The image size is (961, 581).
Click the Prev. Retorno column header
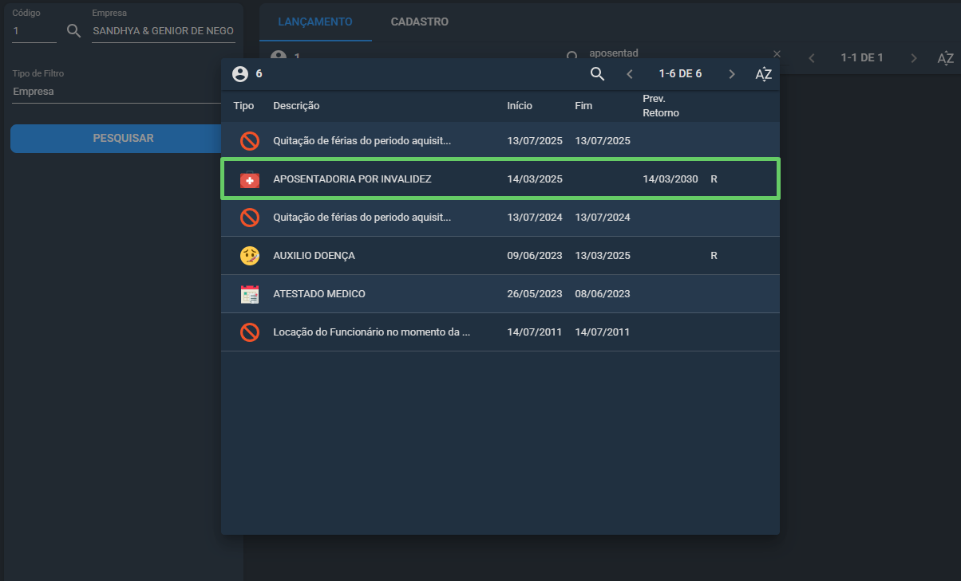click(x=661, y=106)
